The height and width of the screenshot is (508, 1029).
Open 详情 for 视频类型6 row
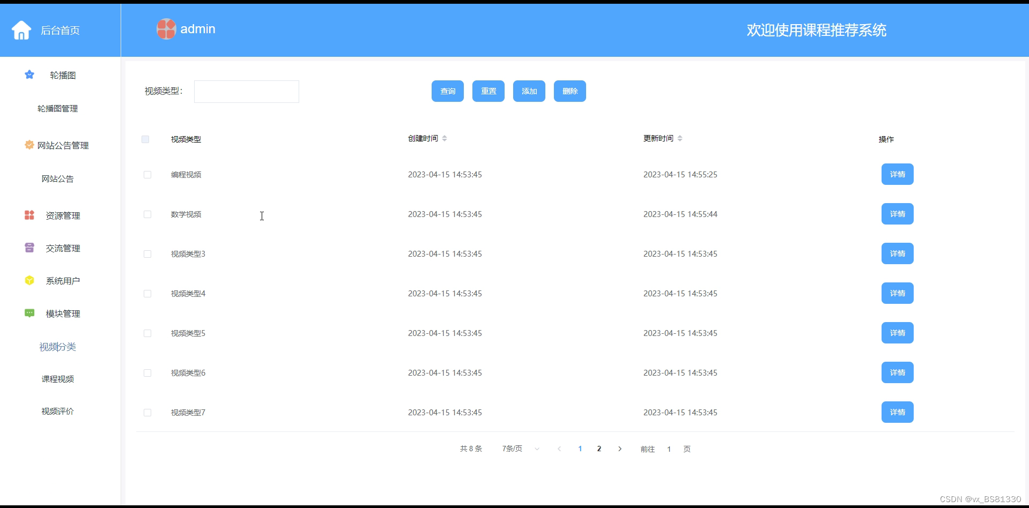[898, 372]
